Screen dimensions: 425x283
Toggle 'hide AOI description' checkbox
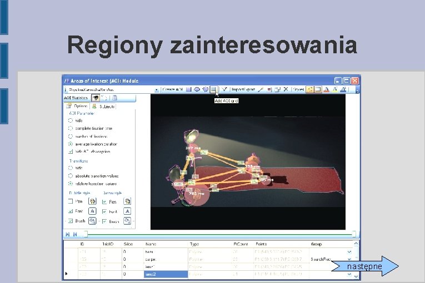click(71, 151)
